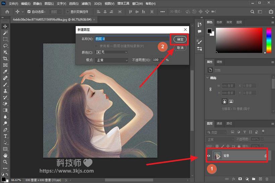Select the Clone Stamp tool
Screen dimensions: 275x183
5,91
